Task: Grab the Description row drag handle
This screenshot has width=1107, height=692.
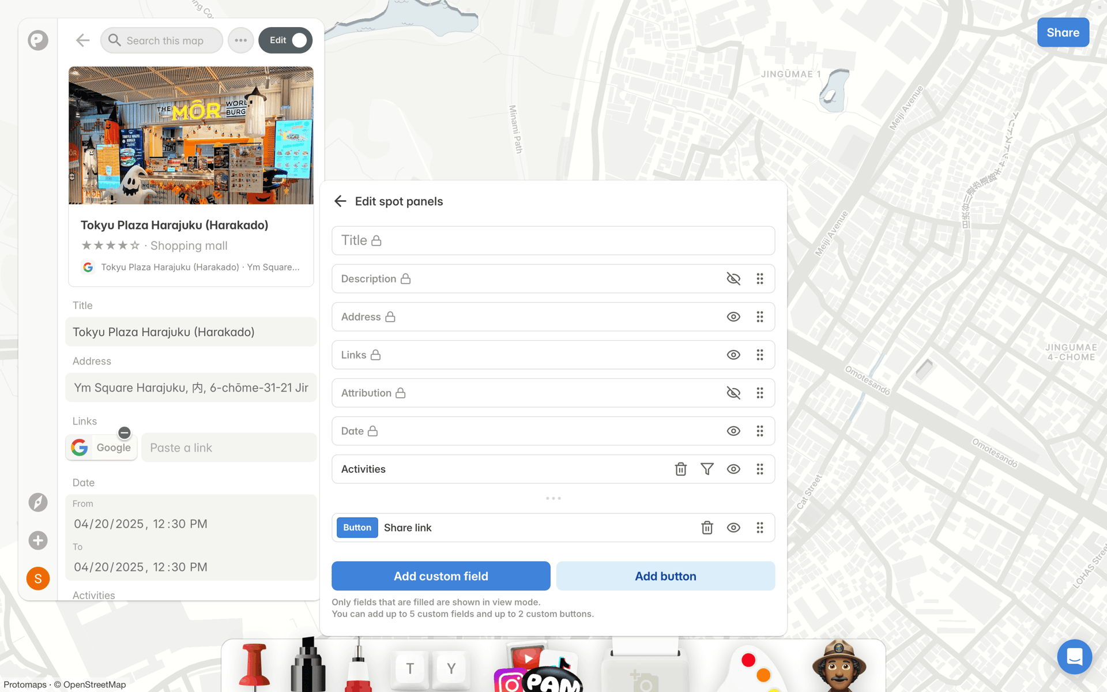Action: pos(760,279)
